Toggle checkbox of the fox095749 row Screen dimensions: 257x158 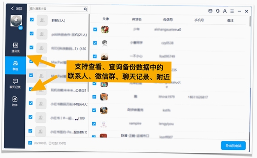click(95, 56)
